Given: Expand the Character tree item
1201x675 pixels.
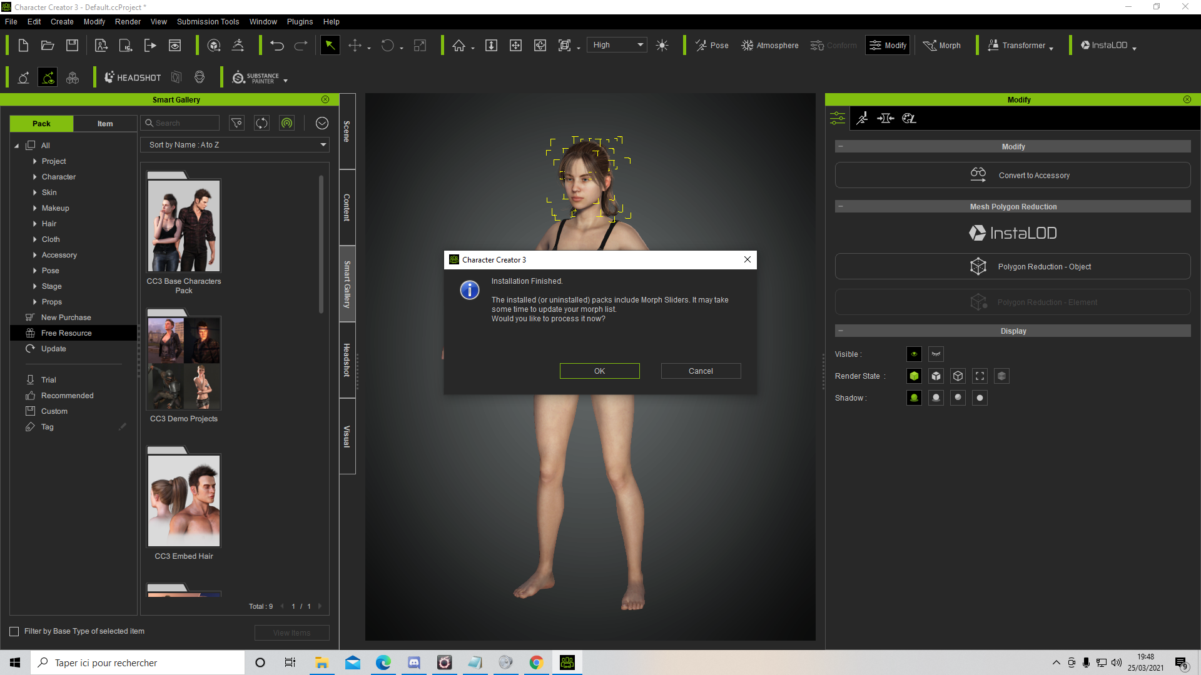Looking at the screenshot, I should [34, 177].
